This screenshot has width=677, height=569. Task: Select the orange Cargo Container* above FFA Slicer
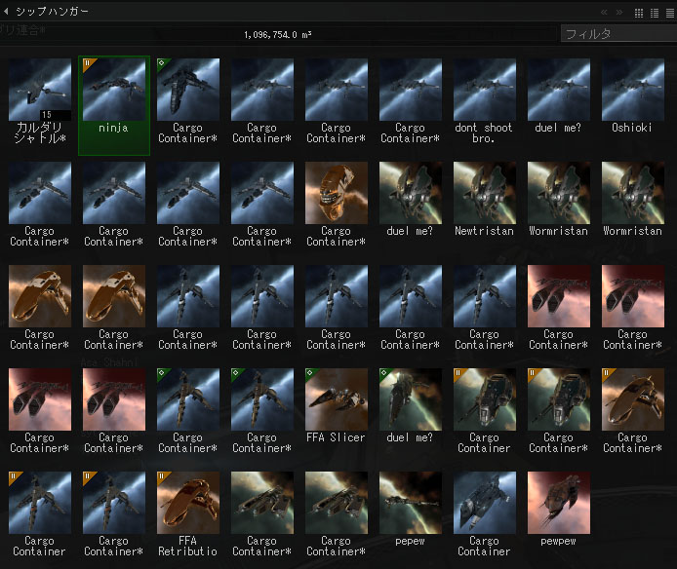point(337,205)
